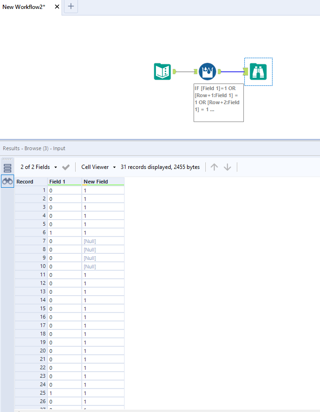Switch to the New Workflow2* tab

click(x=24, y=7)
